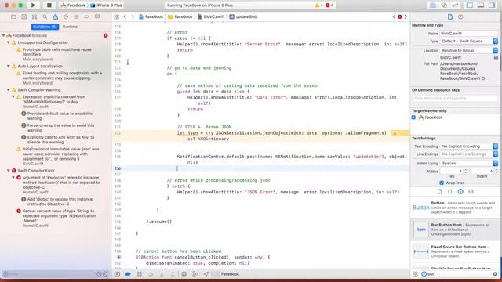Image resolution: width=502 pixels, height=282 pixels.
Task: Toggle library grid view icon
Action: coord(415,274)
